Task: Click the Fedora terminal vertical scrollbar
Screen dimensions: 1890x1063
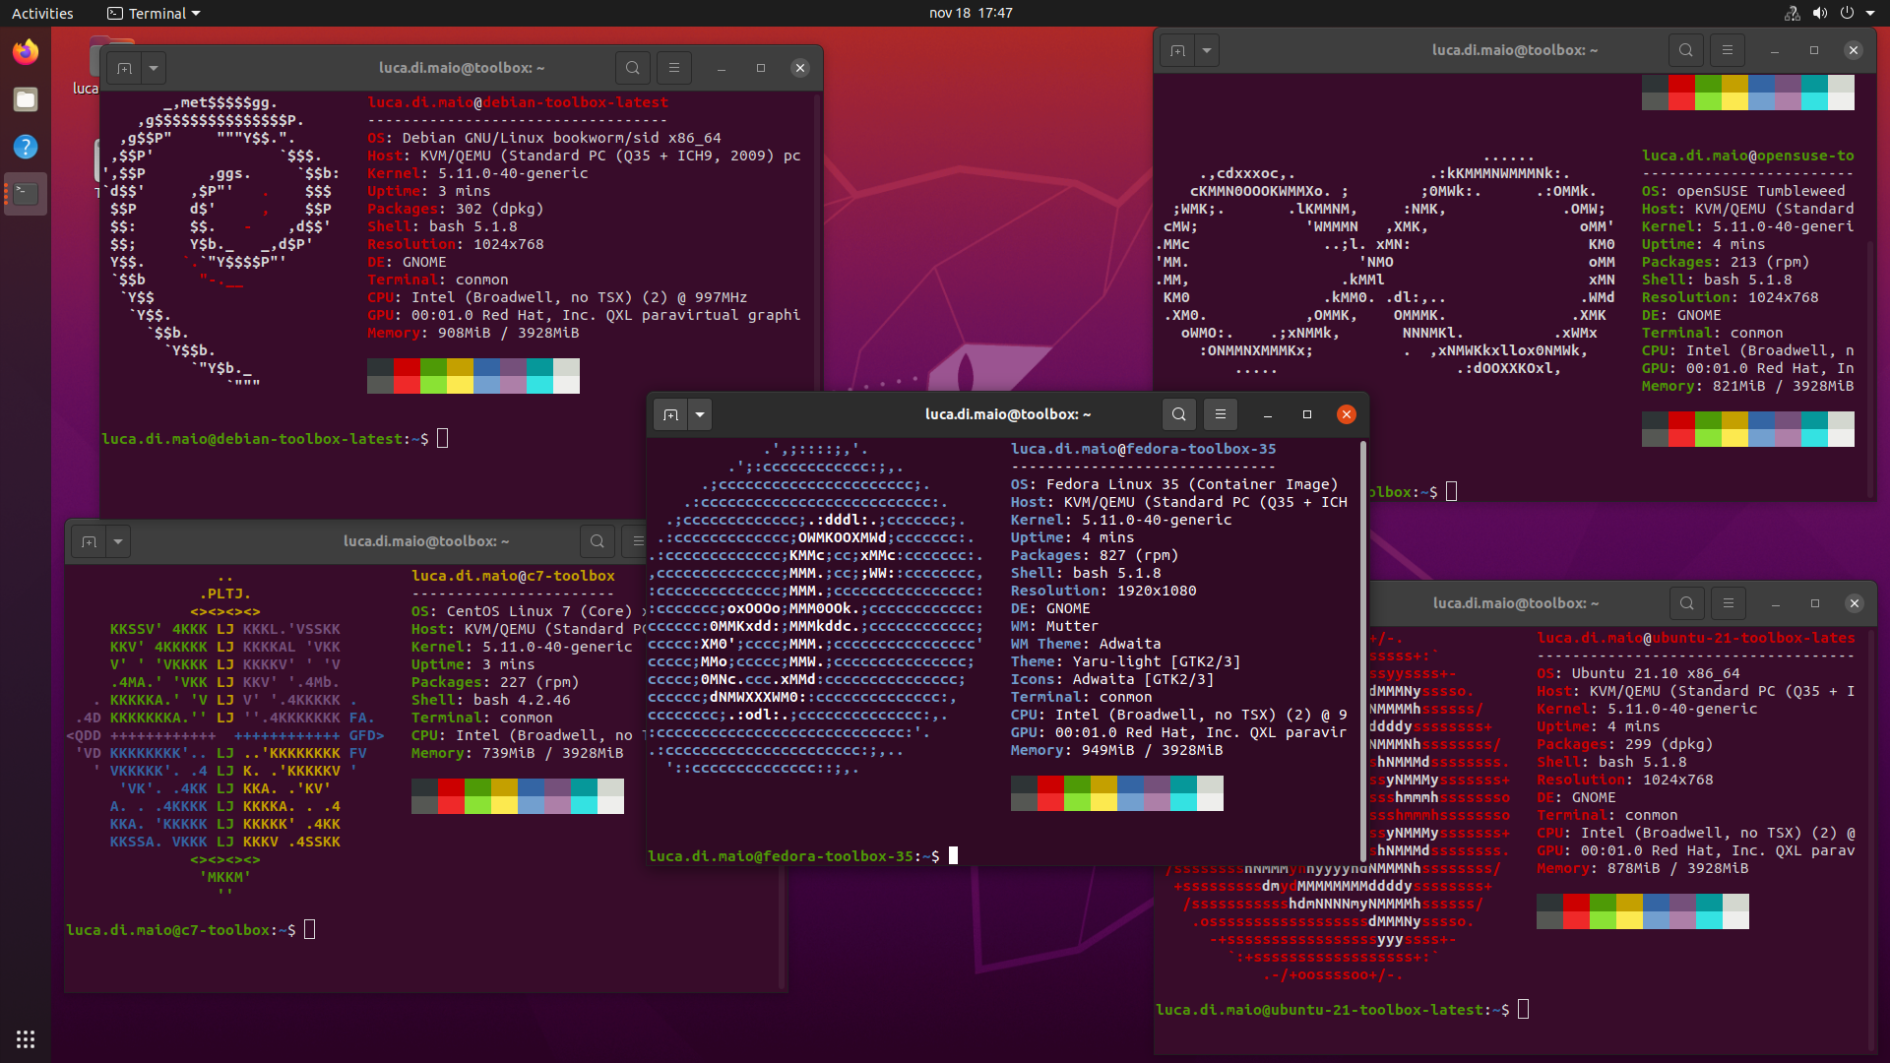Action: pos(1363,650)
